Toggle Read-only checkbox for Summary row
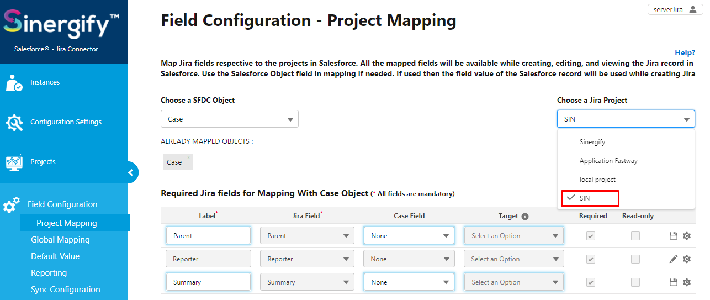 (635, 282)
